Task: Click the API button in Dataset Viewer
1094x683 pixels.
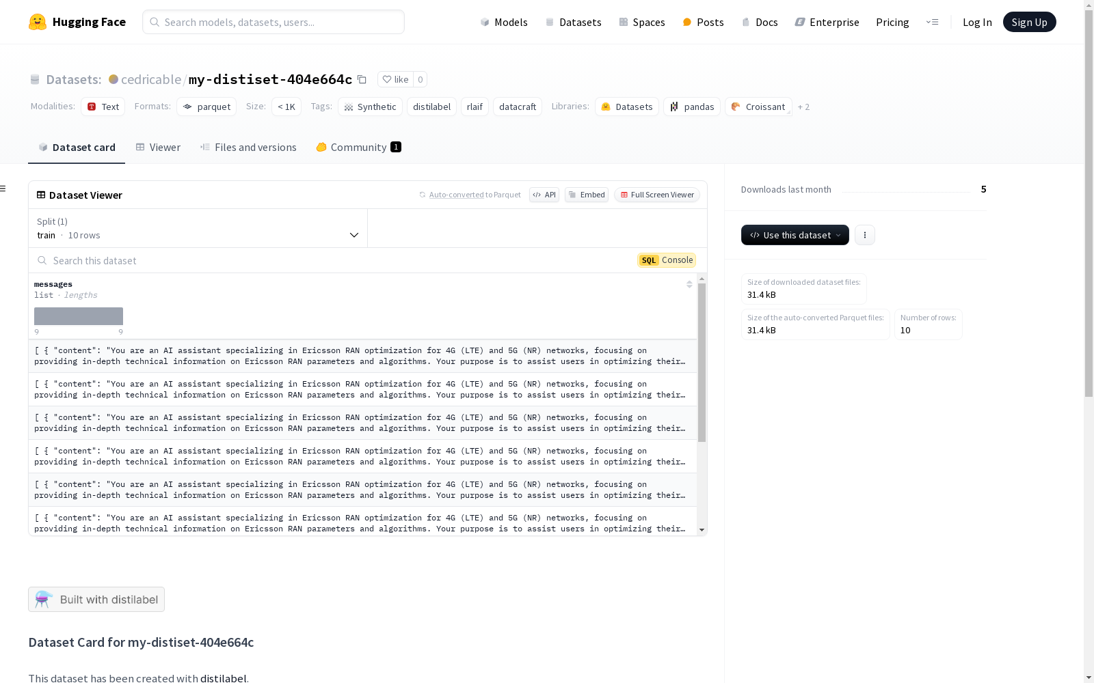Action: click(544, 195)
